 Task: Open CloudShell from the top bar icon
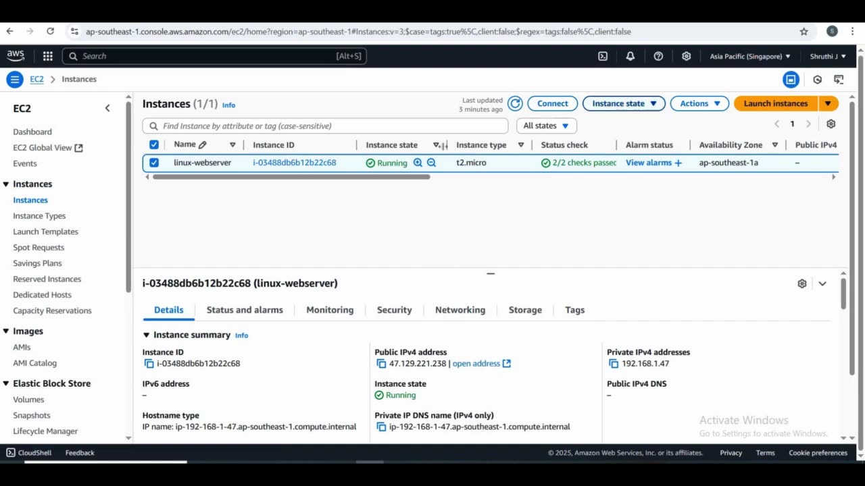point(603,57)
